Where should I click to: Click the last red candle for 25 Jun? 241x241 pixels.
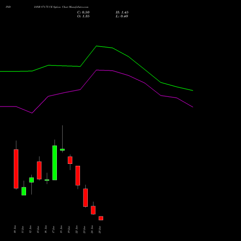101,218
